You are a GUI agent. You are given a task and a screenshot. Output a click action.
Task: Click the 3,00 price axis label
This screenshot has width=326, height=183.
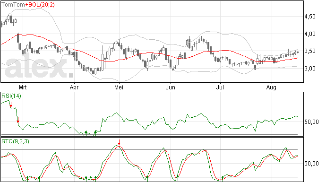click(310, 68)
